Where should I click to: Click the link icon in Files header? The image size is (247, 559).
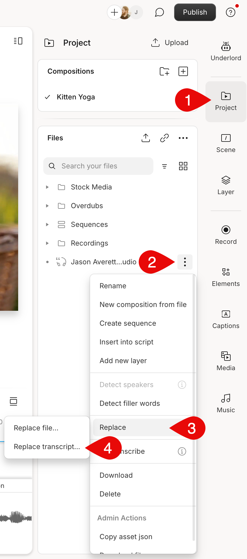point(164,138)
